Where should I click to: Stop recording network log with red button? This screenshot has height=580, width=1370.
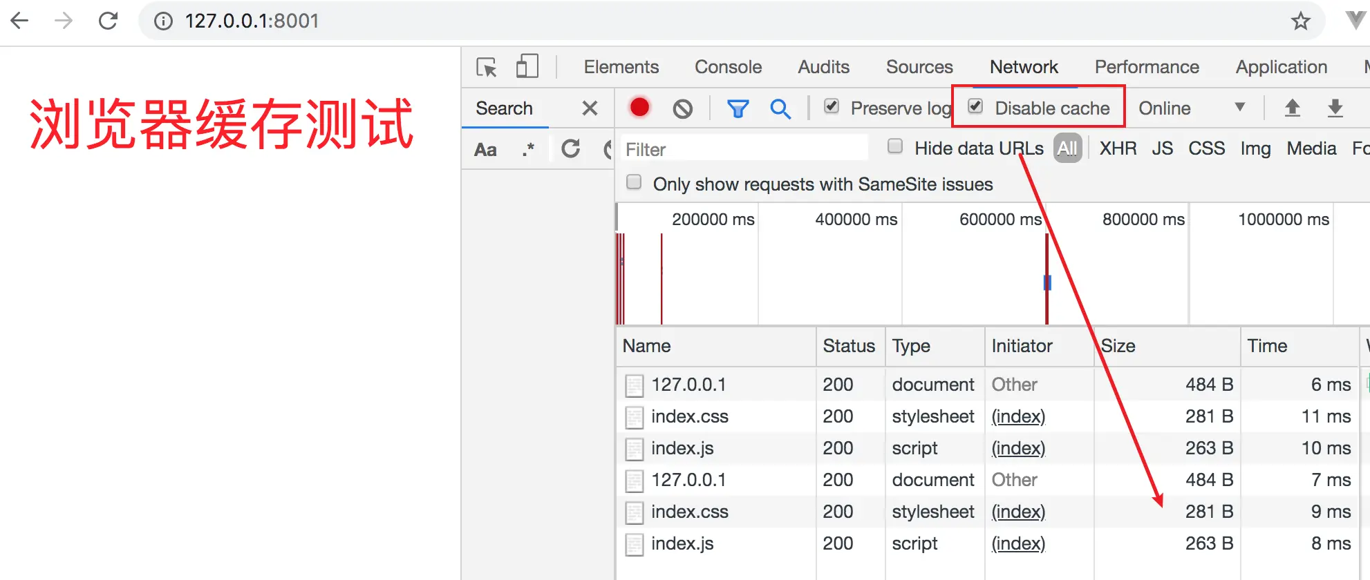[639, 107]
